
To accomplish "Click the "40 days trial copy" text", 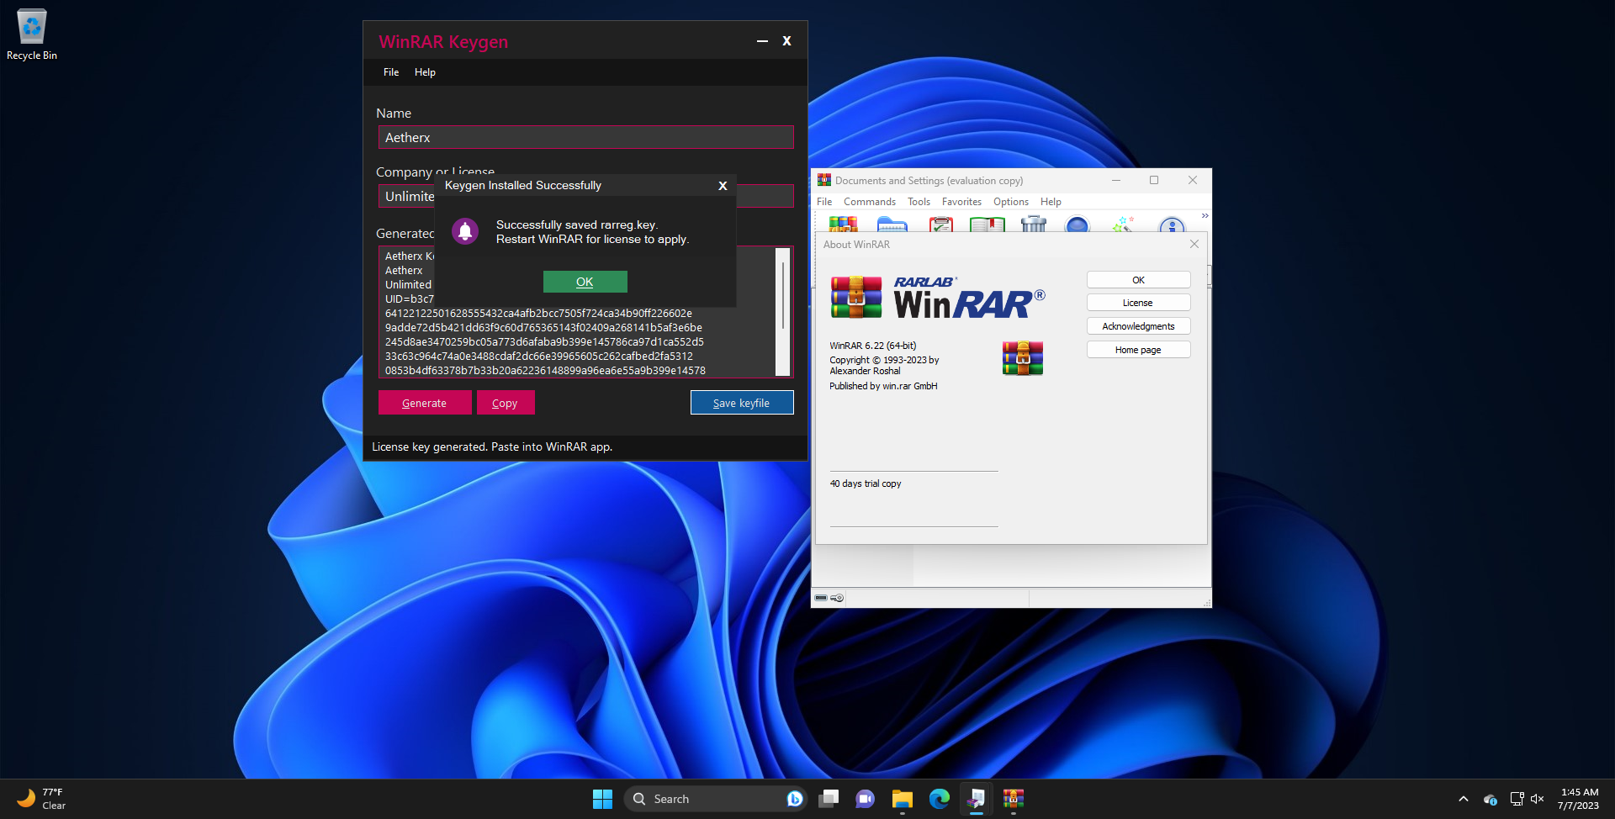I will point(866,483).
